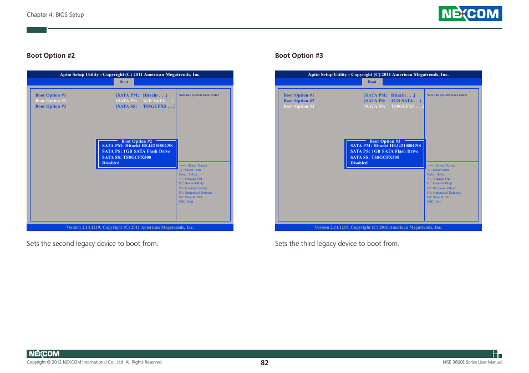Click the page number 82
The width and height of the screenshot is (529, 373).
click(x=264, y=363)
